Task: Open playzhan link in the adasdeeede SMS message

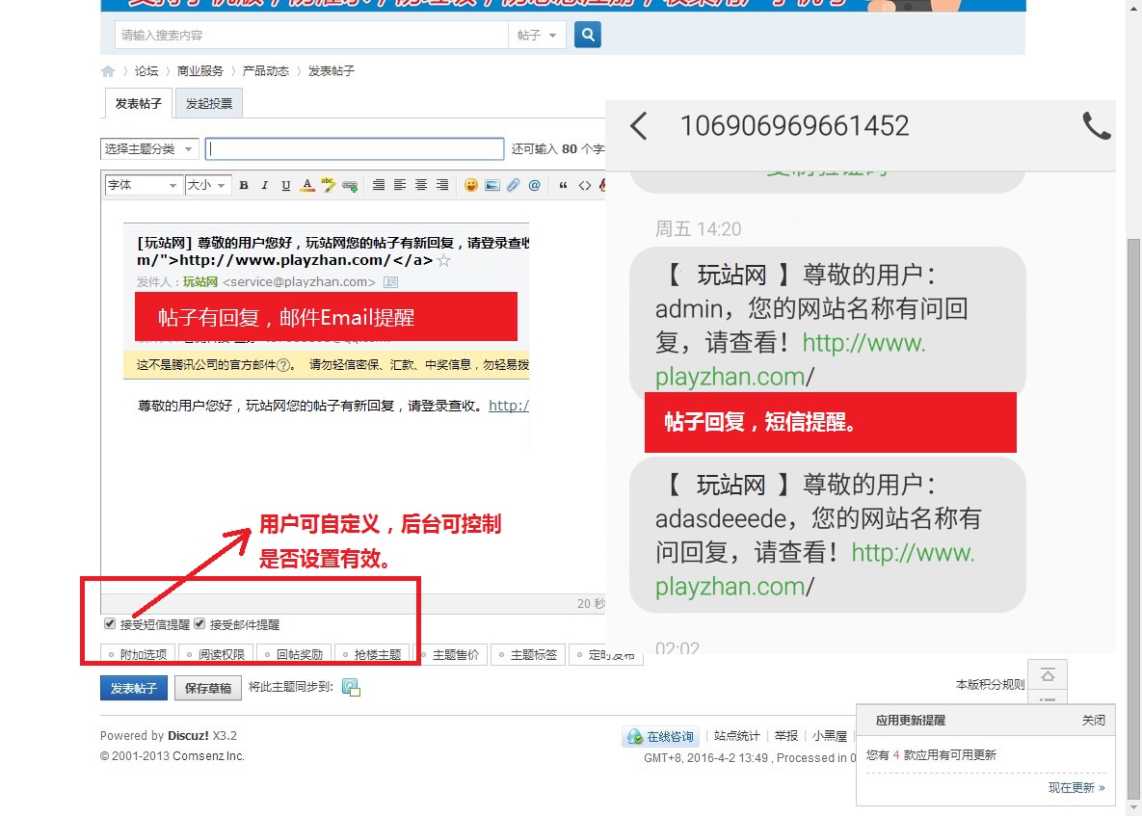Action: [x=815, y=569]
